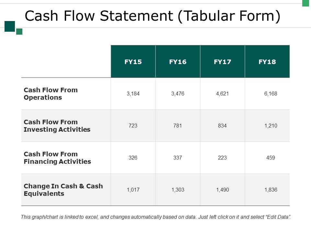The height and width of the screenshot is (233, 311).
Task: Click the 'Cash Flow From Investing Activities' label
Action: pyautogui.click(x=57, y=126)
